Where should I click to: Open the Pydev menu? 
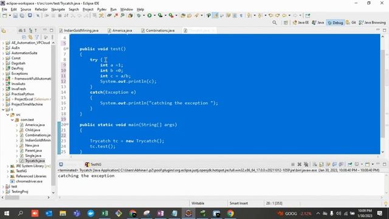pyautogui.click(x=102, y=10)
